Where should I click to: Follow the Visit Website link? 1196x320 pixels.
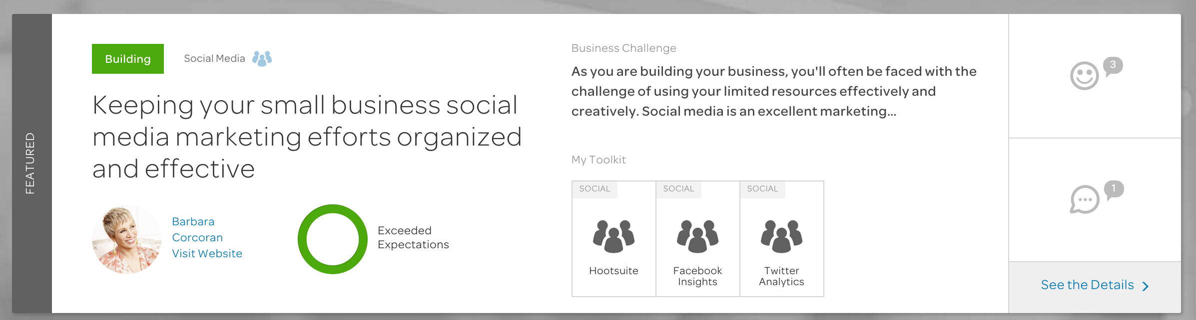coord(207,253)
